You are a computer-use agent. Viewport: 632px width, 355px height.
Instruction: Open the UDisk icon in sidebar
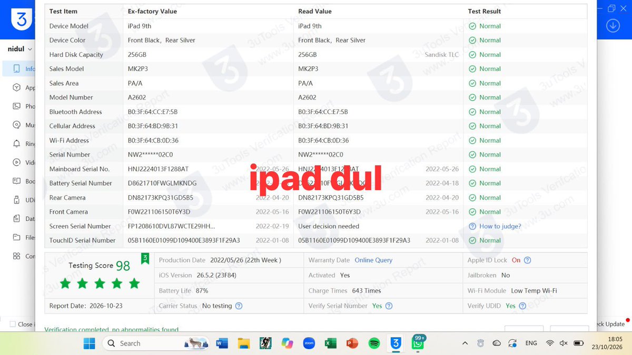[x=16, y=200]
